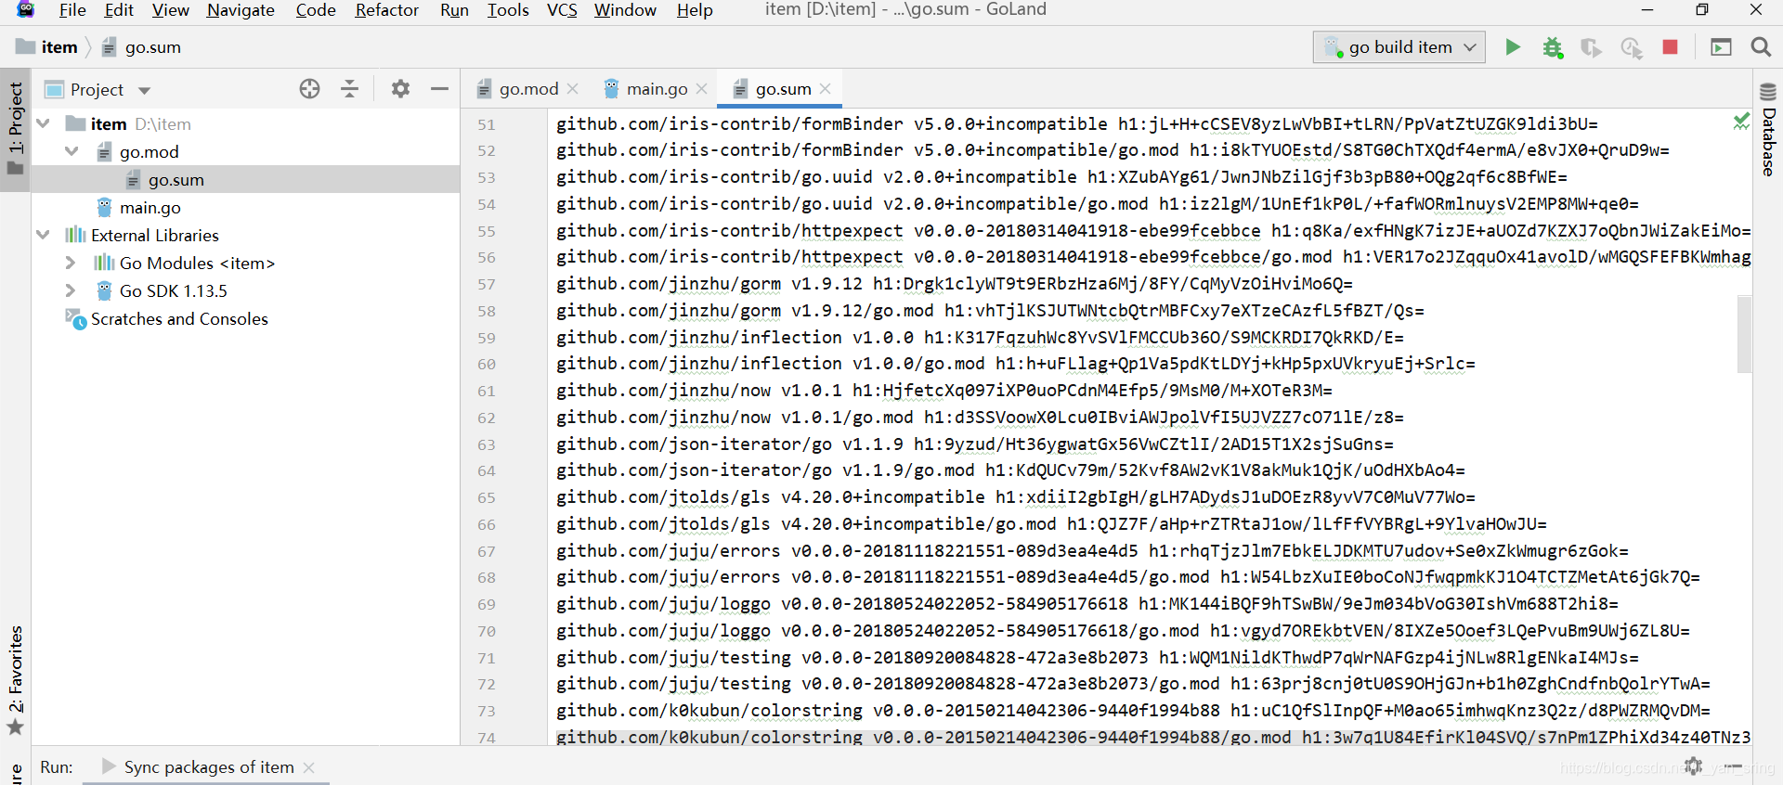Image resolution: width=1783 pixels, height=785 pixels.
Task: Click line number 57 in gutter
Action: 487,284
